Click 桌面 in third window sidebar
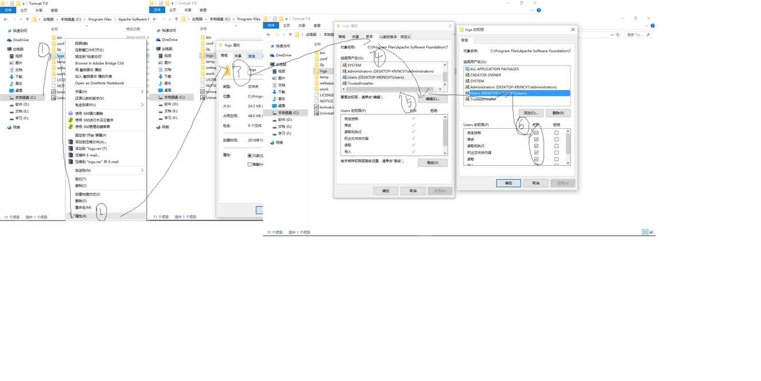Screen dimensions: 761x381 point(278,106)
